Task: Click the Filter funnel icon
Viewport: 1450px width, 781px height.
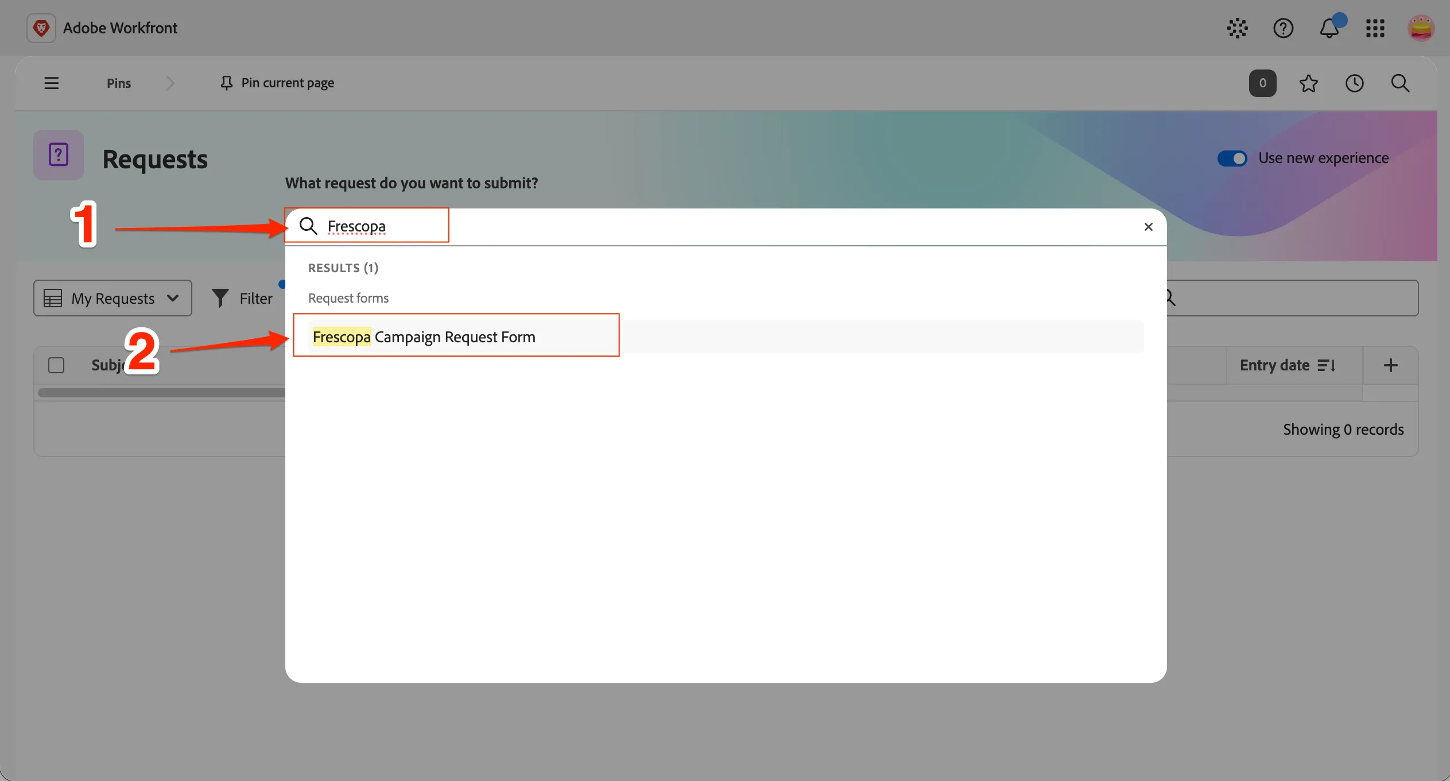Action: point(220,298)
